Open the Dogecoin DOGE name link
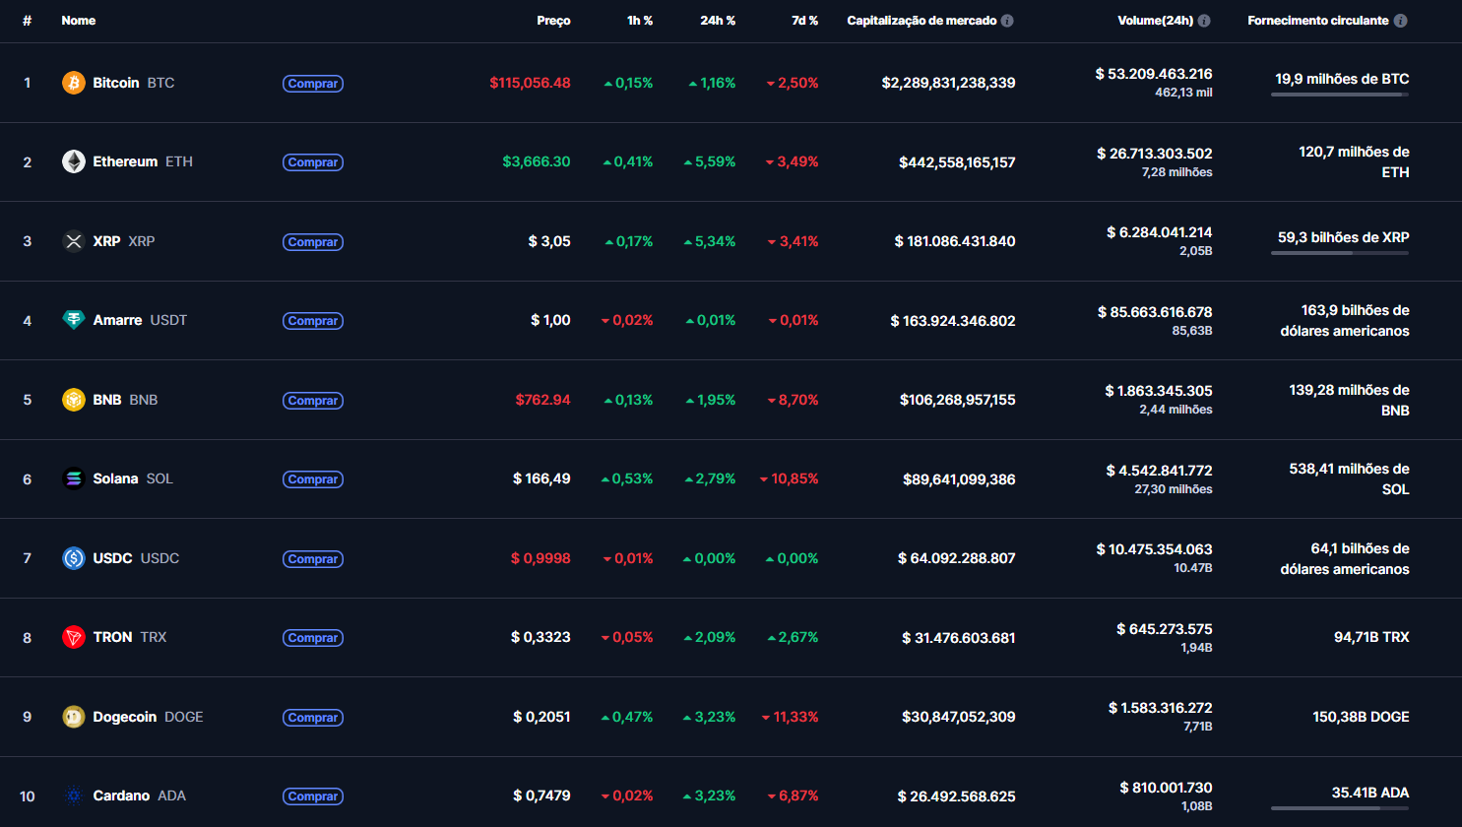This screenshot has width=1462, height=827. [148, 717]
